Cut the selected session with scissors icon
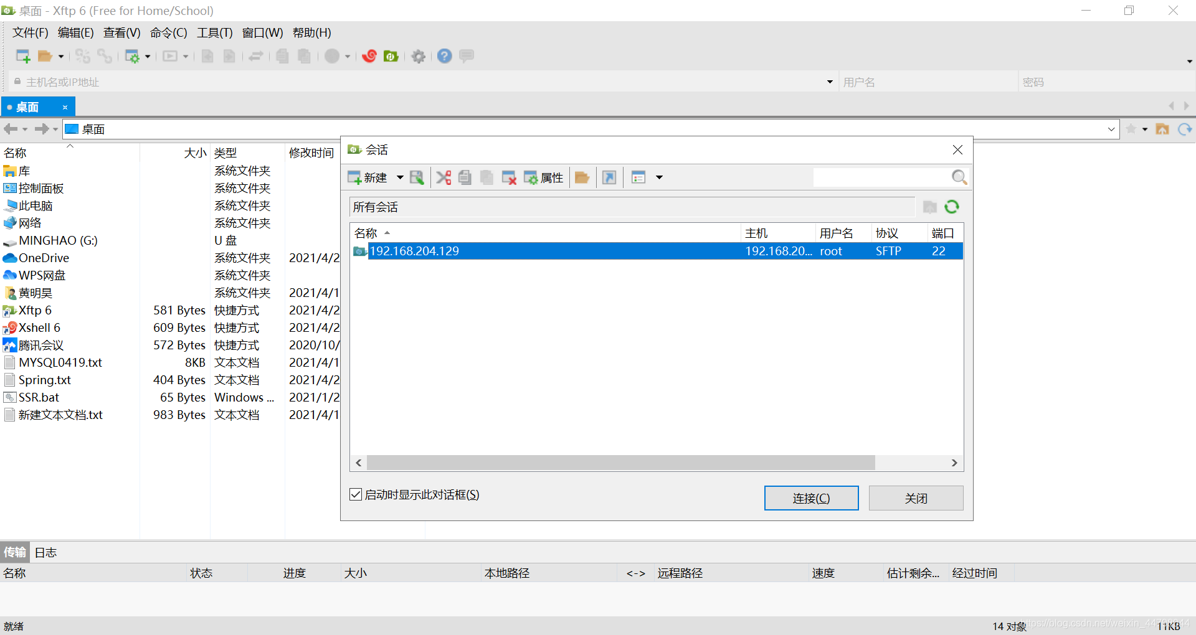 click(444, 178)
